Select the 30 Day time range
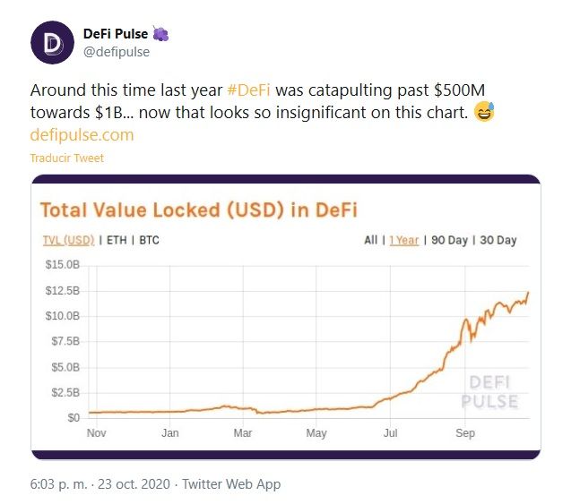Viewport: 580px width, 504px height. pyautogui.click(x=498, y=240)
